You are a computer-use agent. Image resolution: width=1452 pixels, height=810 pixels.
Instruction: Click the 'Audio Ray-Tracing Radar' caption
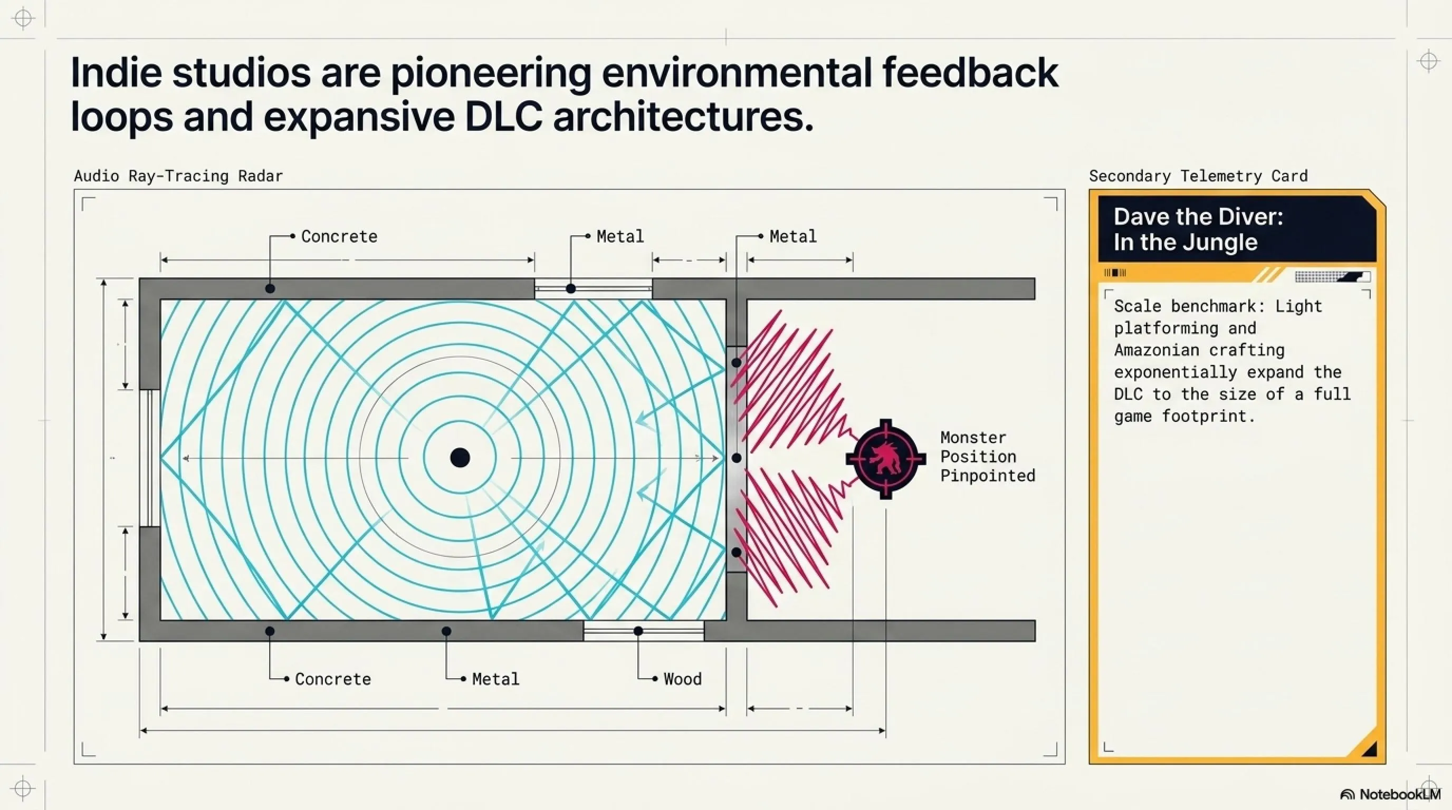[178, 176]
